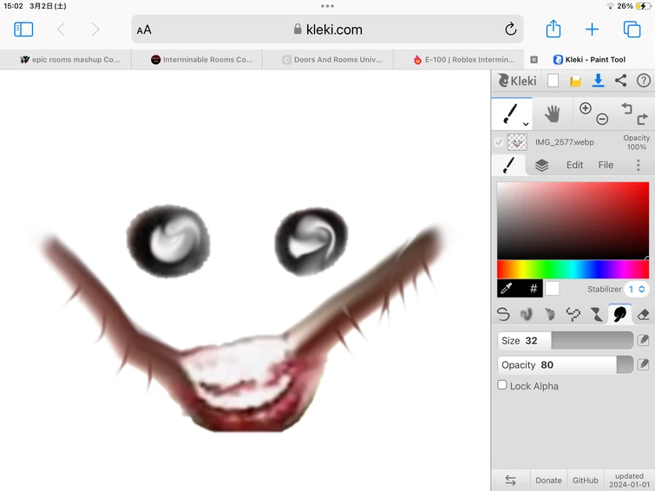655x491 pixels.
Task: Switch to the Layers panel tab icon
Action: [541, 165]
